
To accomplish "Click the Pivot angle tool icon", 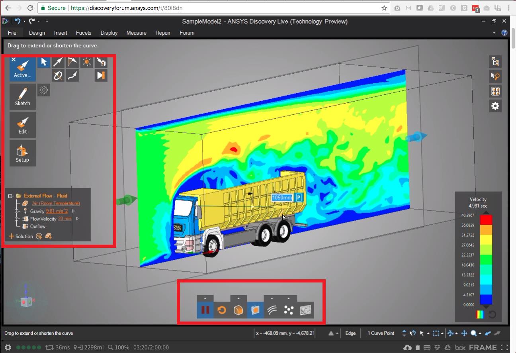I will (72, 62).
